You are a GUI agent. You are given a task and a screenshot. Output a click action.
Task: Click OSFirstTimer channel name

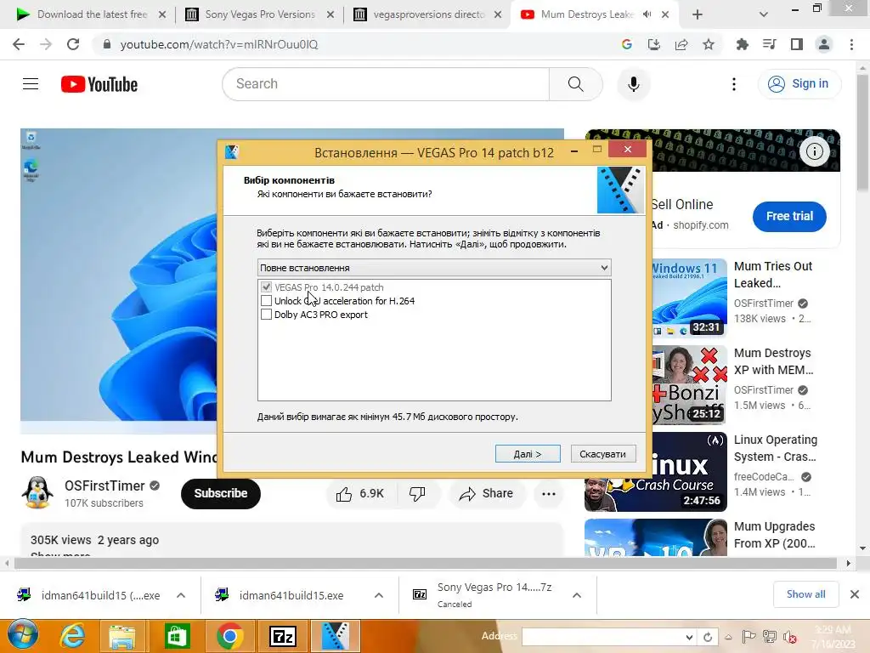click(x=105, y=485)
